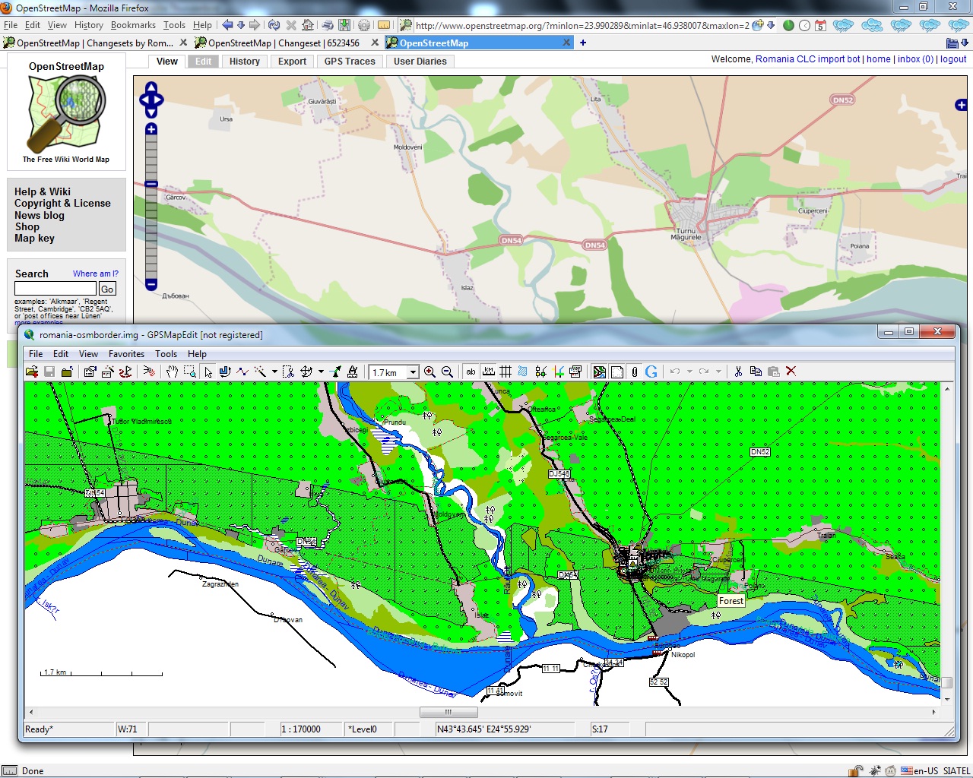Viewport: 973px width, 778px height.
Task: Open a new Firefox tab with plus
Action: 583,43
